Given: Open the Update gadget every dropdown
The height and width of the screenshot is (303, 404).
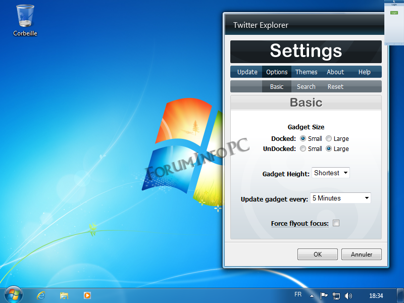Looking at the screenshot, I should click(x=340, y=198).
